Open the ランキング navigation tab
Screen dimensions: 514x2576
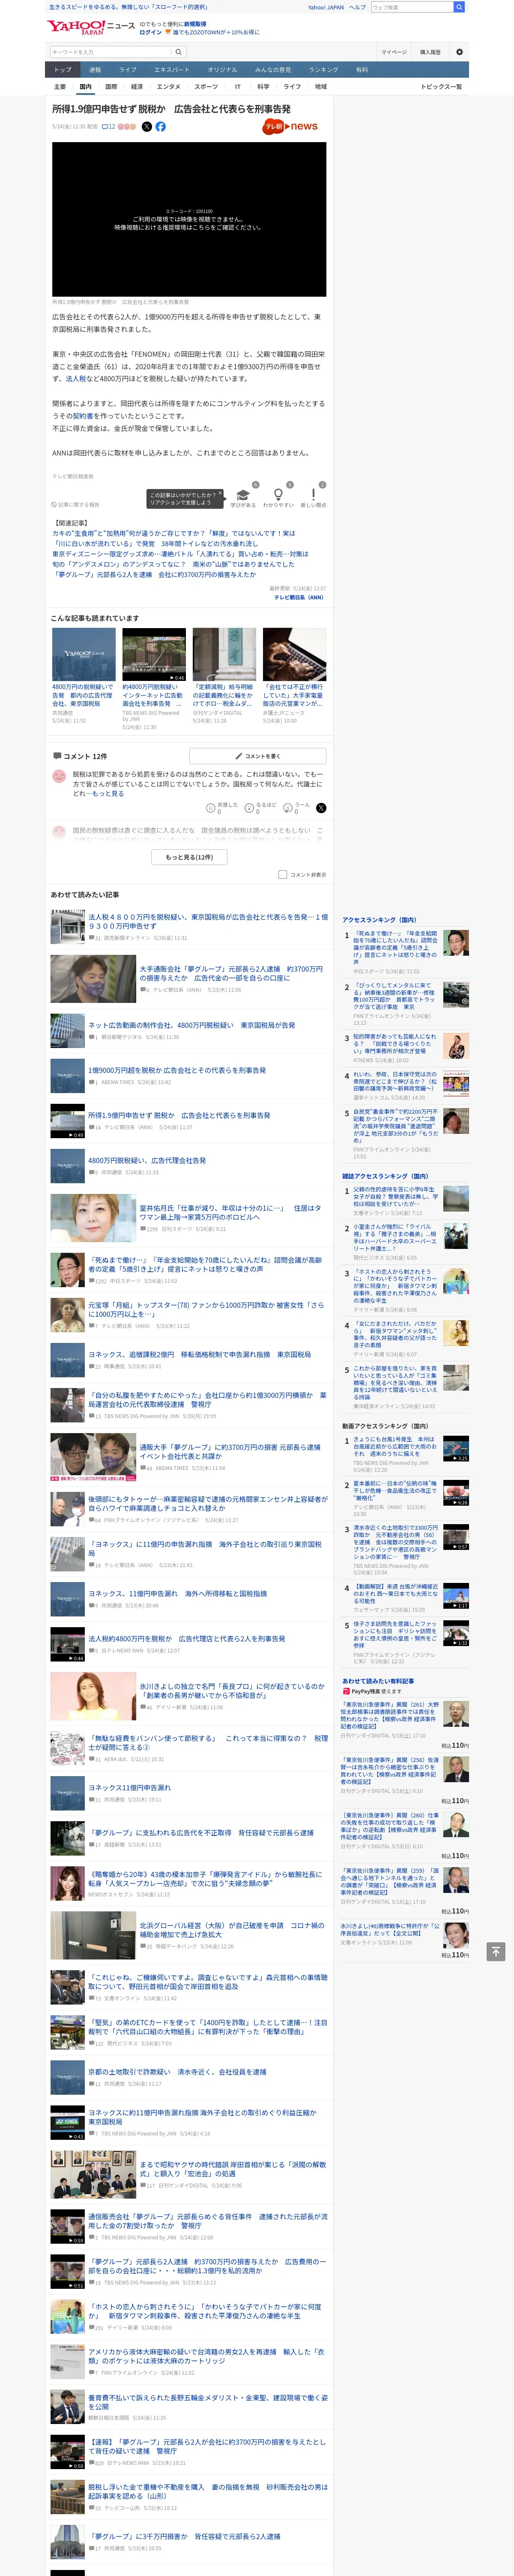pyautogui.click(x=323, y=70)
